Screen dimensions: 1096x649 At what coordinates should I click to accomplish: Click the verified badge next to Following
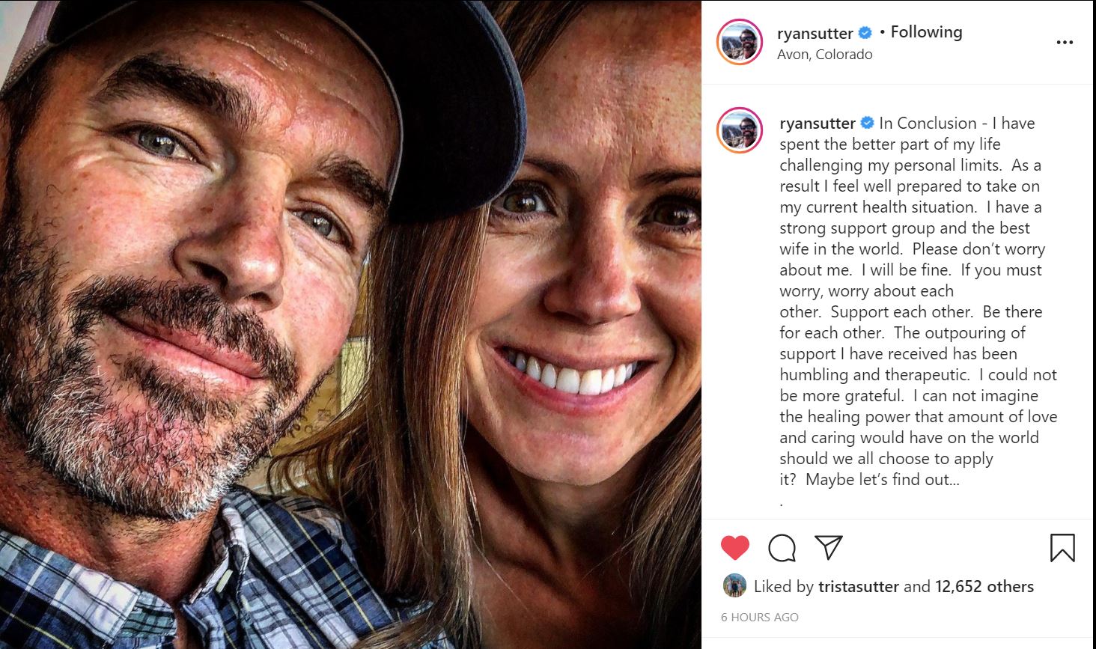(x=865, y=33)
